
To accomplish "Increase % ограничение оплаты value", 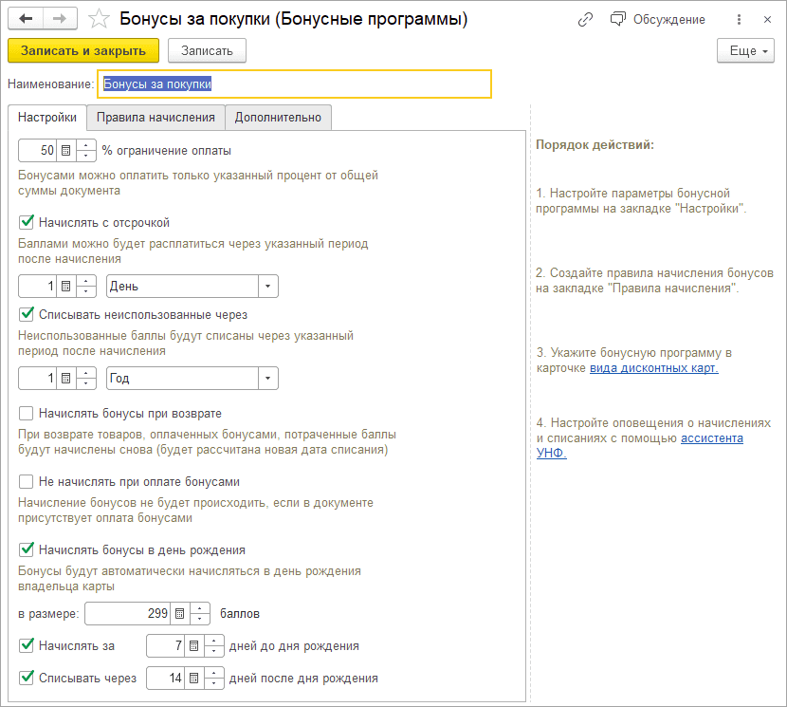I will (x=86, y=145).
